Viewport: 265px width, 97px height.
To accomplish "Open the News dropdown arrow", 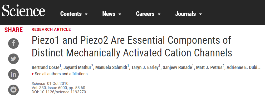I will [120, 14].
